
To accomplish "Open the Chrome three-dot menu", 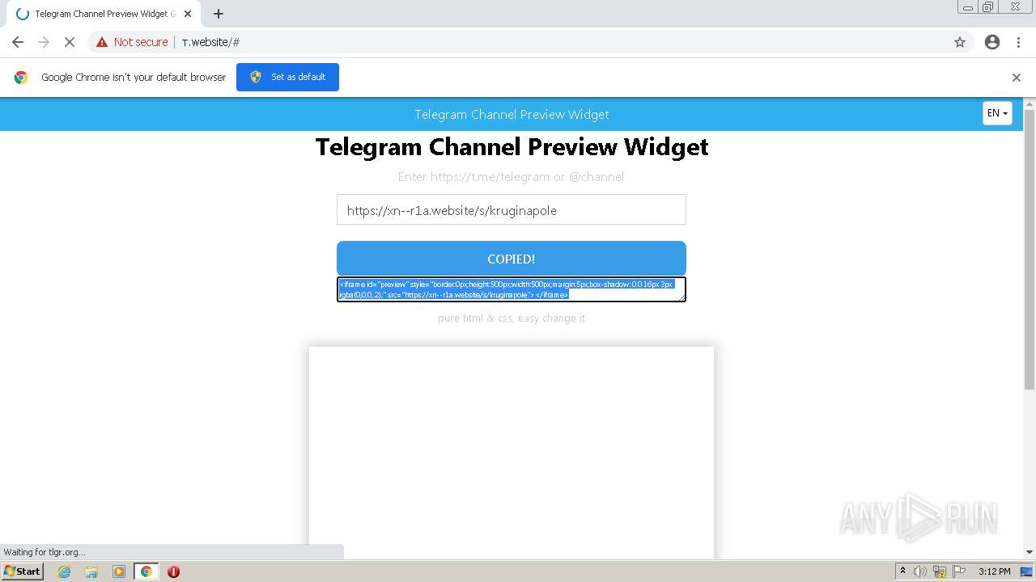I will tap(1019, 42).
